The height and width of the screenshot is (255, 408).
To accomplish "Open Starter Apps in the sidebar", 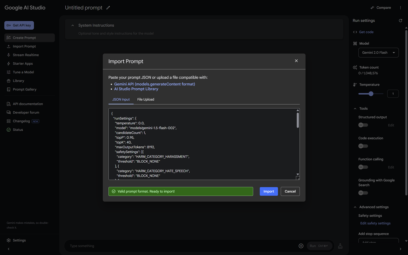I will [30, 63].
